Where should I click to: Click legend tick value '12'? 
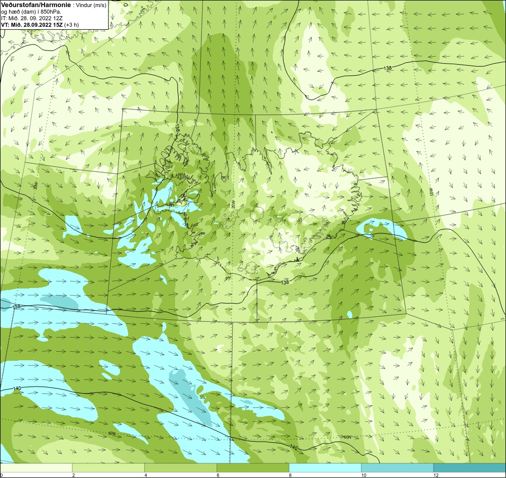[x=436, y=475]
